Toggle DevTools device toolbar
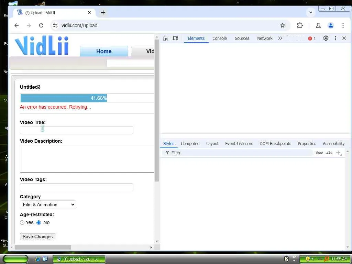Screen dimensions: 352x264 click(x=175, y=38)
